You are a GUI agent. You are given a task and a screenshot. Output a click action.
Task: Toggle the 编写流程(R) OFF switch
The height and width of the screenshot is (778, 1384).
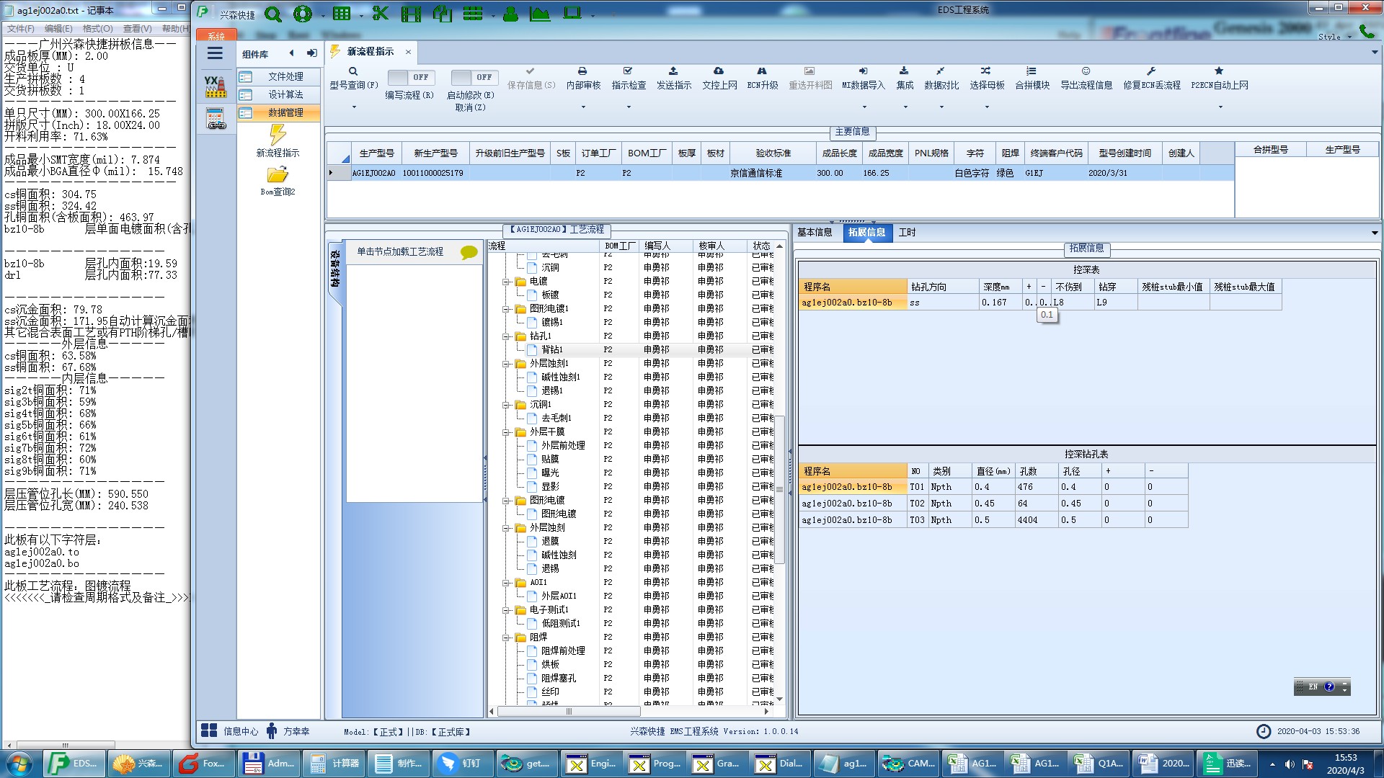point(409,77)
